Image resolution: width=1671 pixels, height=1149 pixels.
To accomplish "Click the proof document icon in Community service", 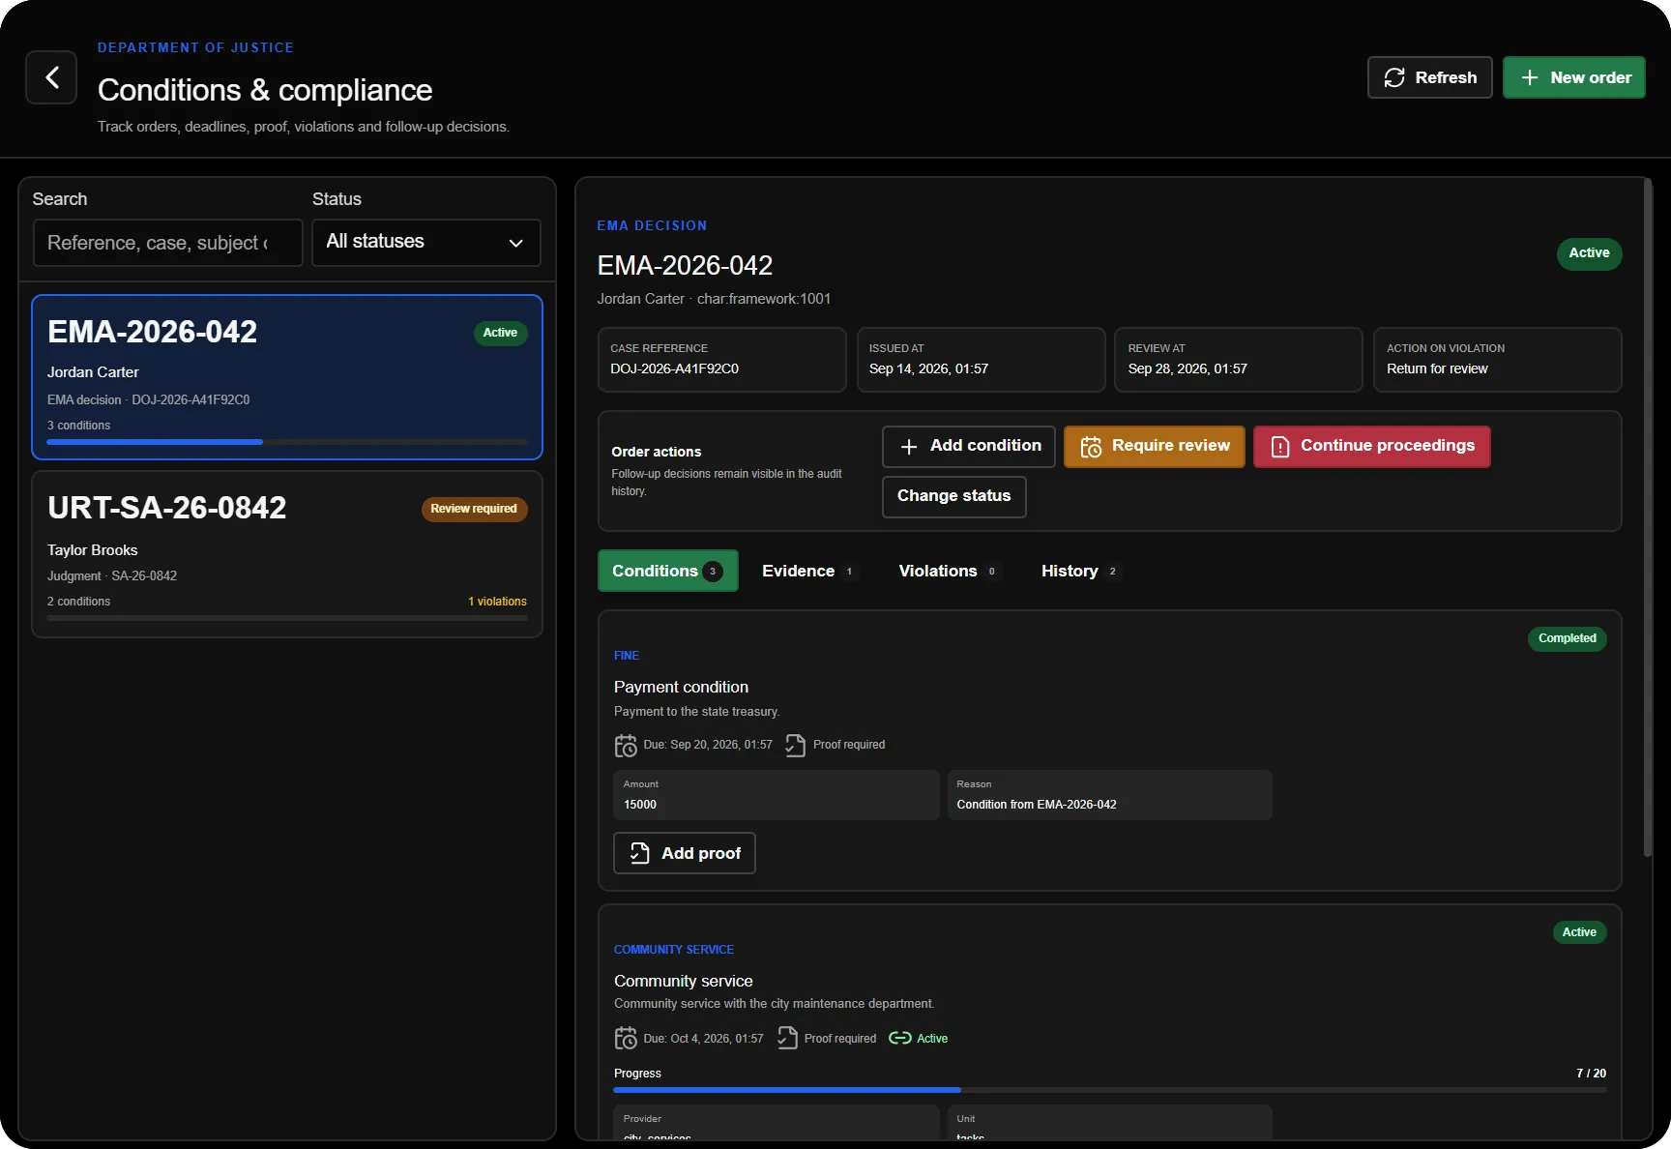I will tap(787, 1039).
